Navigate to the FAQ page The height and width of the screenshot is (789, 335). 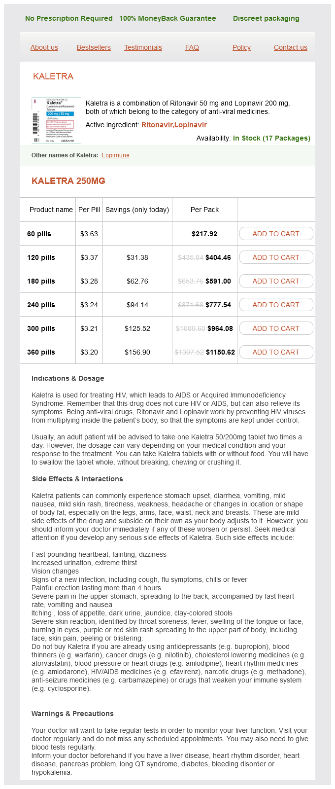(x=192, y=47)
